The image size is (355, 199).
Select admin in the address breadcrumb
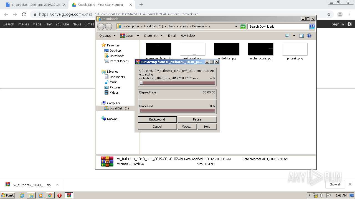click(x=184, y=26)
